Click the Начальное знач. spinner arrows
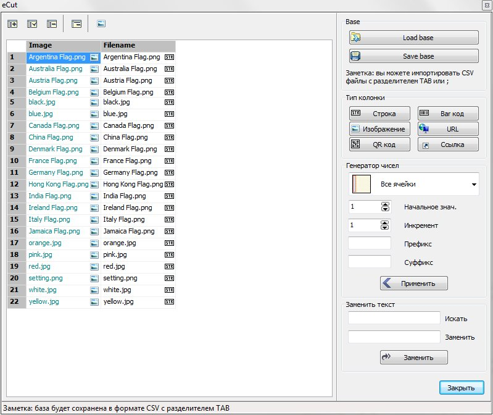 click(386, 207)
